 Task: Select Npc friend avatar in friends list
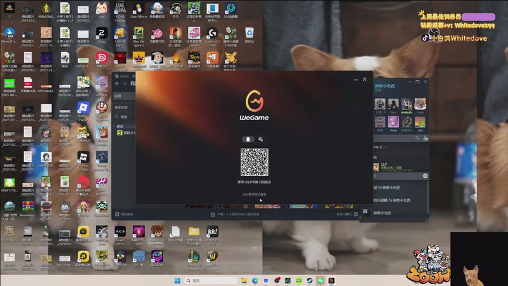(393, 104)
